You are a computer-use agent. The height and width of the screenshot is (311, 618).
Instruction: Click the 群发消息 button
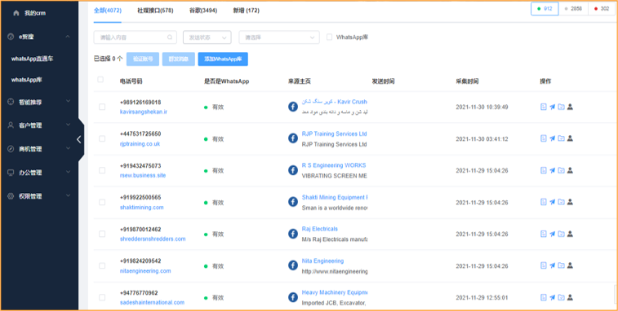coord(179,59)
